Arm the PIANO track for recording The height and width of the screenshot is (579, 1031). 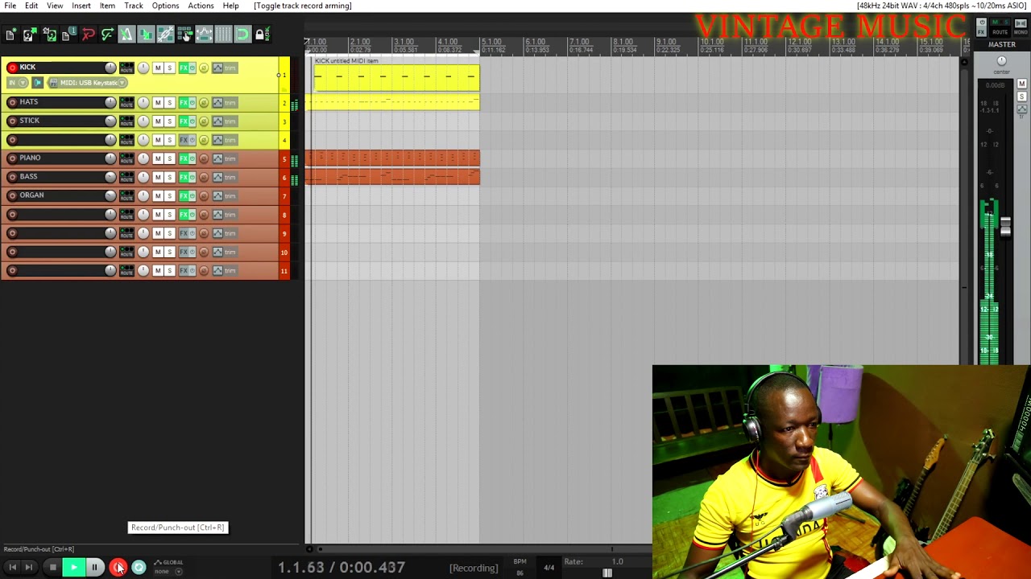(x=12, y=158)
